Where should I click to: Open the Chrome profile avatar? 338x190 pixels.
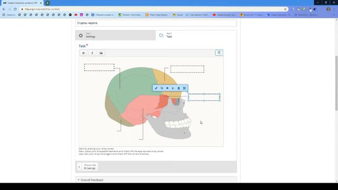click(328, 9)
